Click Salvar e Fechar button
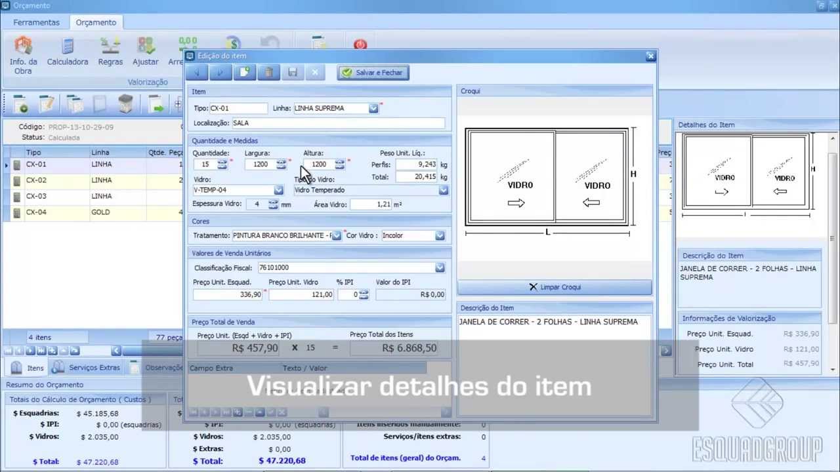Viewport: 840px width, 472px height. [x=373, y=73]
